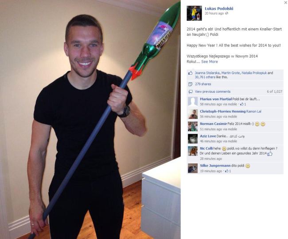Click the like count on Marius von Martial's comment
Screen dimensions: 288x239
point(243,104)
